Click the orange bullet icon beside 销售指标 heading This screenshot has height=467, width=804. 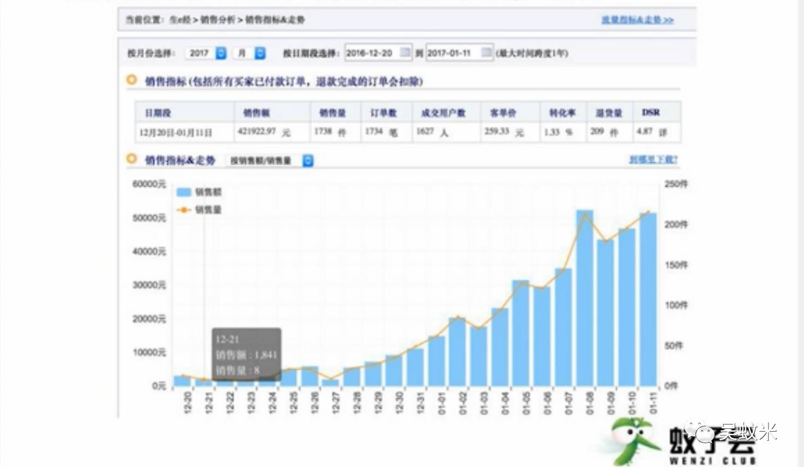(x=131, y=80)
